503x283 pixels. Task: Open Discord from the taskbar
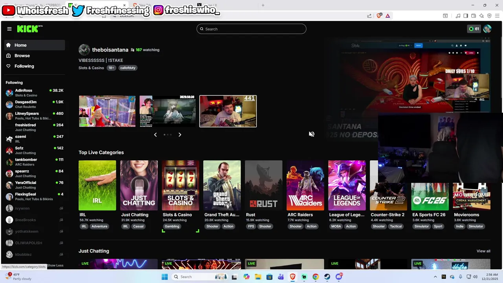tap(339, 277)
